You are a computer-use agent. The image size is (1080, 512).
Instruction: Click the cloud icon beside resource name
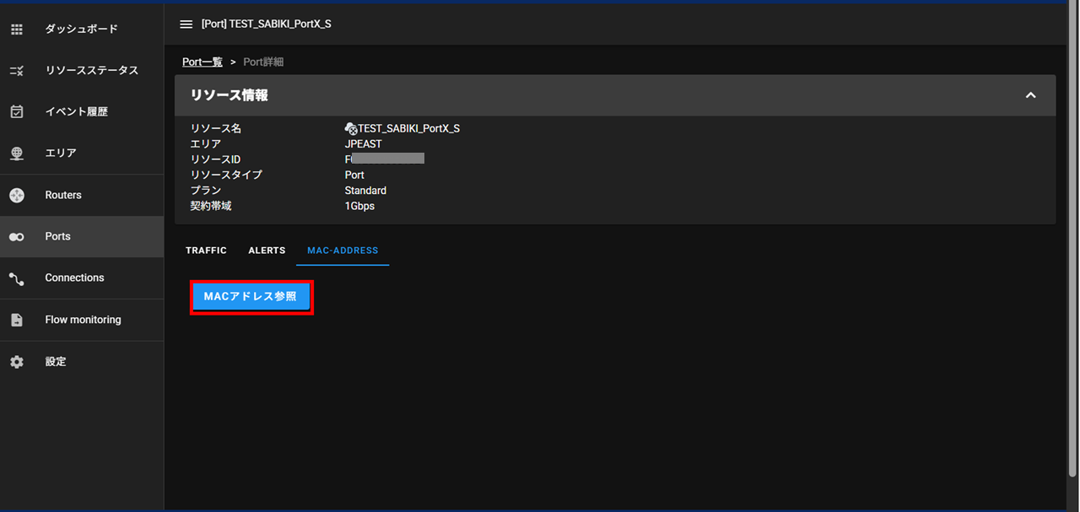(x=351, y=129)
